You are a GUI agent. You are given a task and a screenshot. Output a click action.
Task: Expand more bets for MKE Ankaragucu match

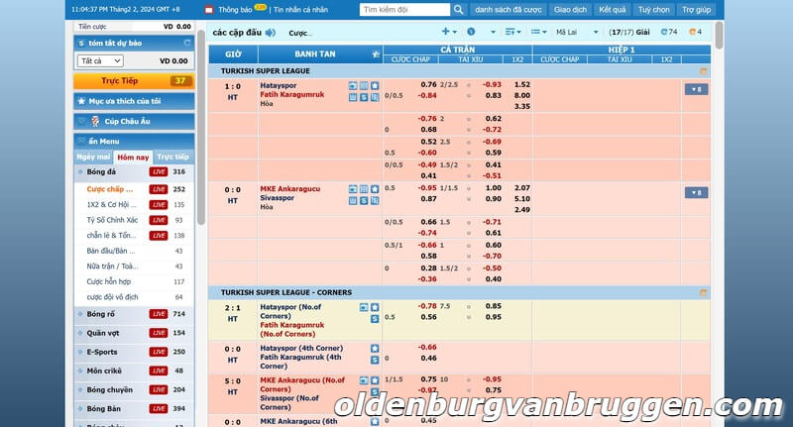tap(697, 192)
